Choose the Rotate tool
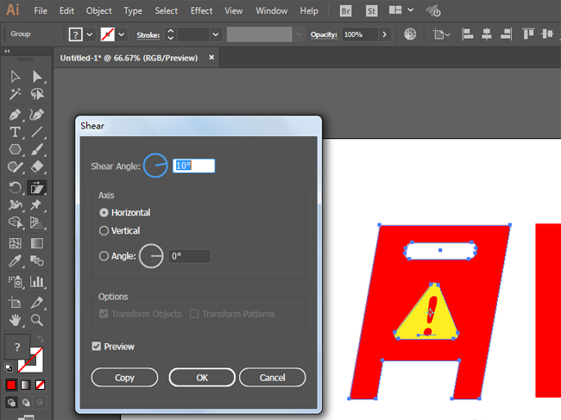Viewport: 561px width, 420px height. click(15, 188)
